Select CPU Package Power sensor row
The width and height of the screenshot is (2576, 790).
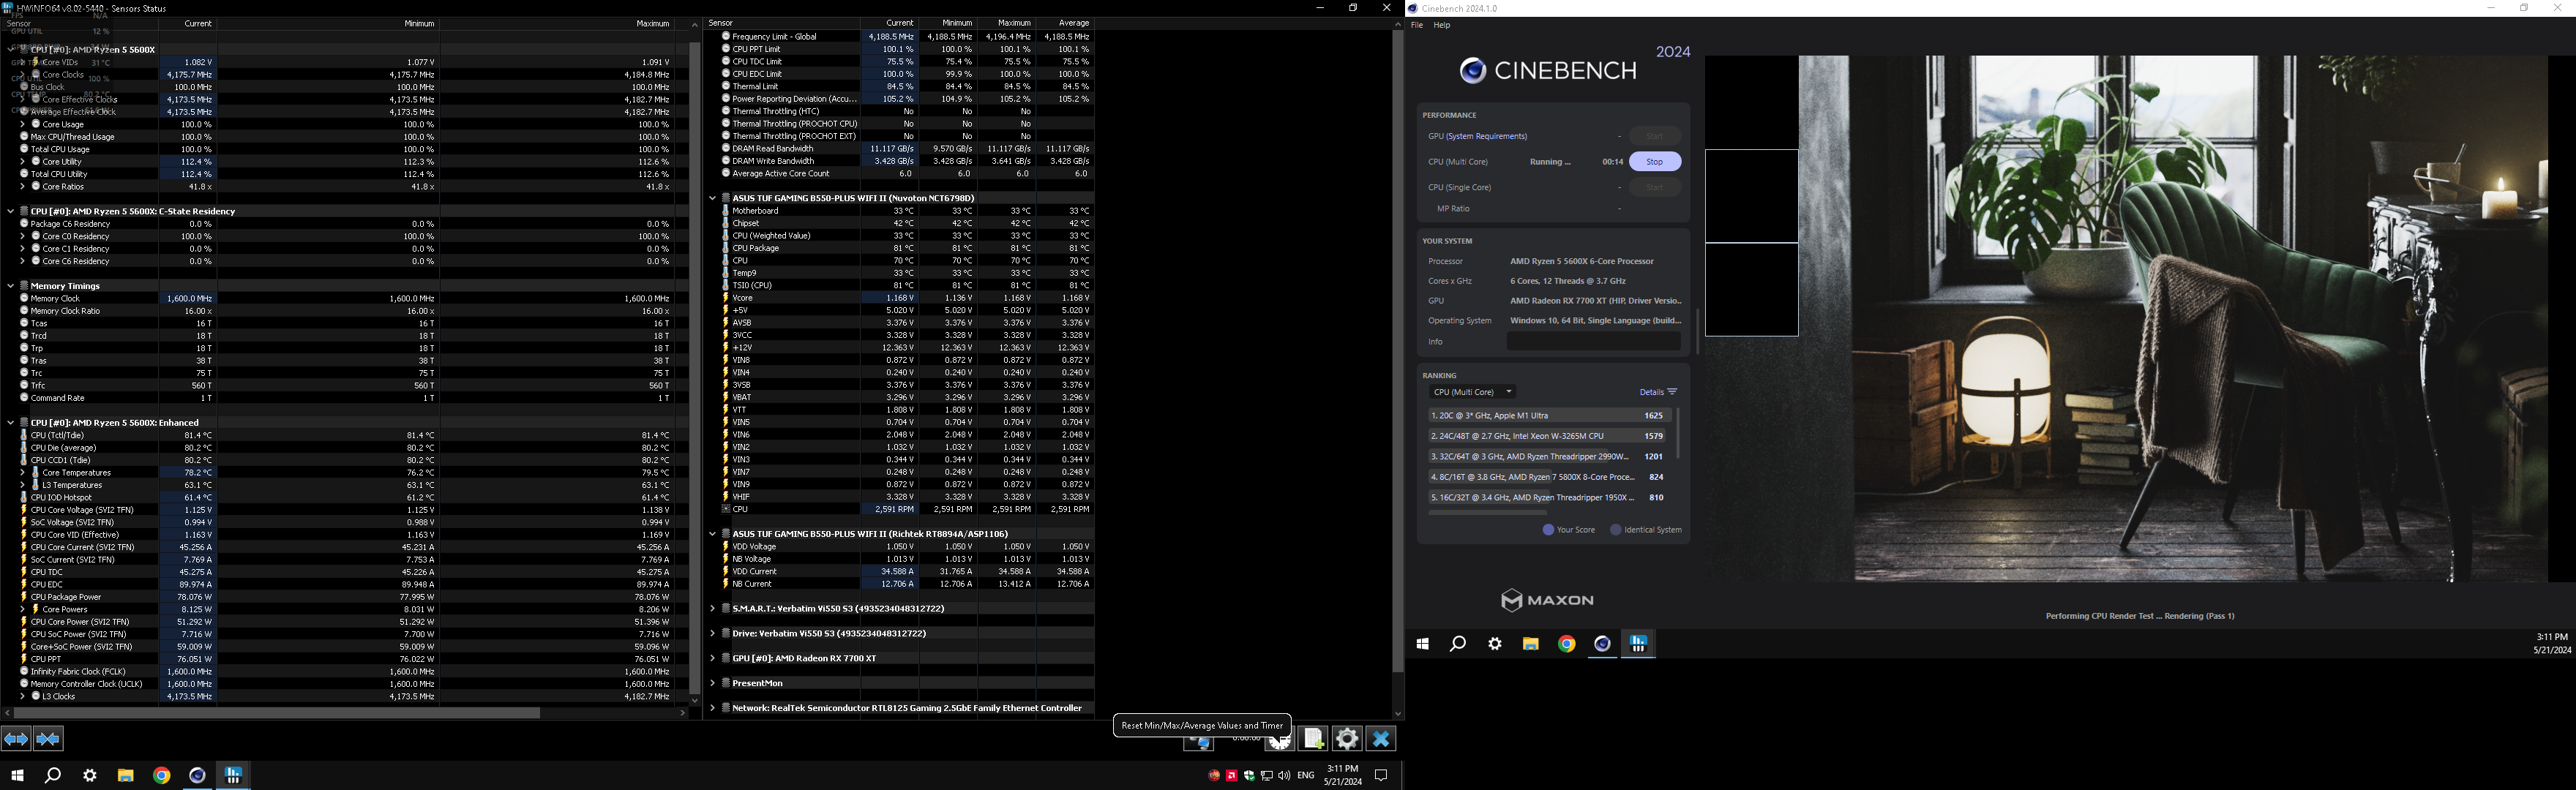tap(347, 597)
